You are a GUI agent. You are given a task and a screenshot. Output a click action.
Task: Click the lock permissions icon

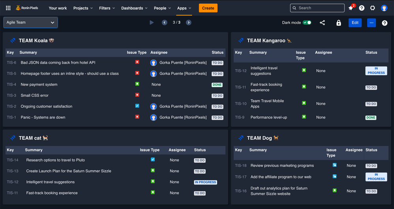[x=339, y=23]
